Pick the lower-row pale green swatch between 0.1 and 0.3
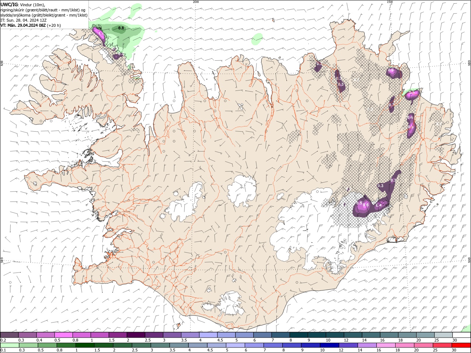Viewport: 471px width, 353px height. (x=10, y=345)
